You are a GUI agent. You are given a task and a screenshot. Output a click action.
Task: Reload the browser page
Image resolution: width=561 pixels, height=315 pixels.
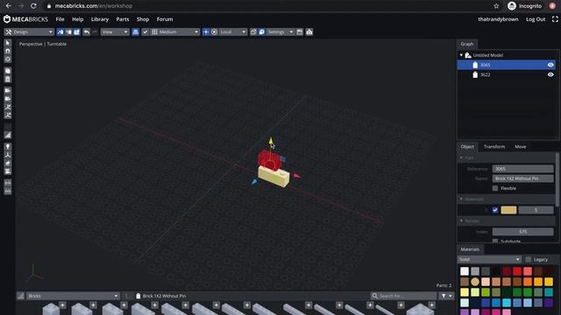(x=33, y=6)
